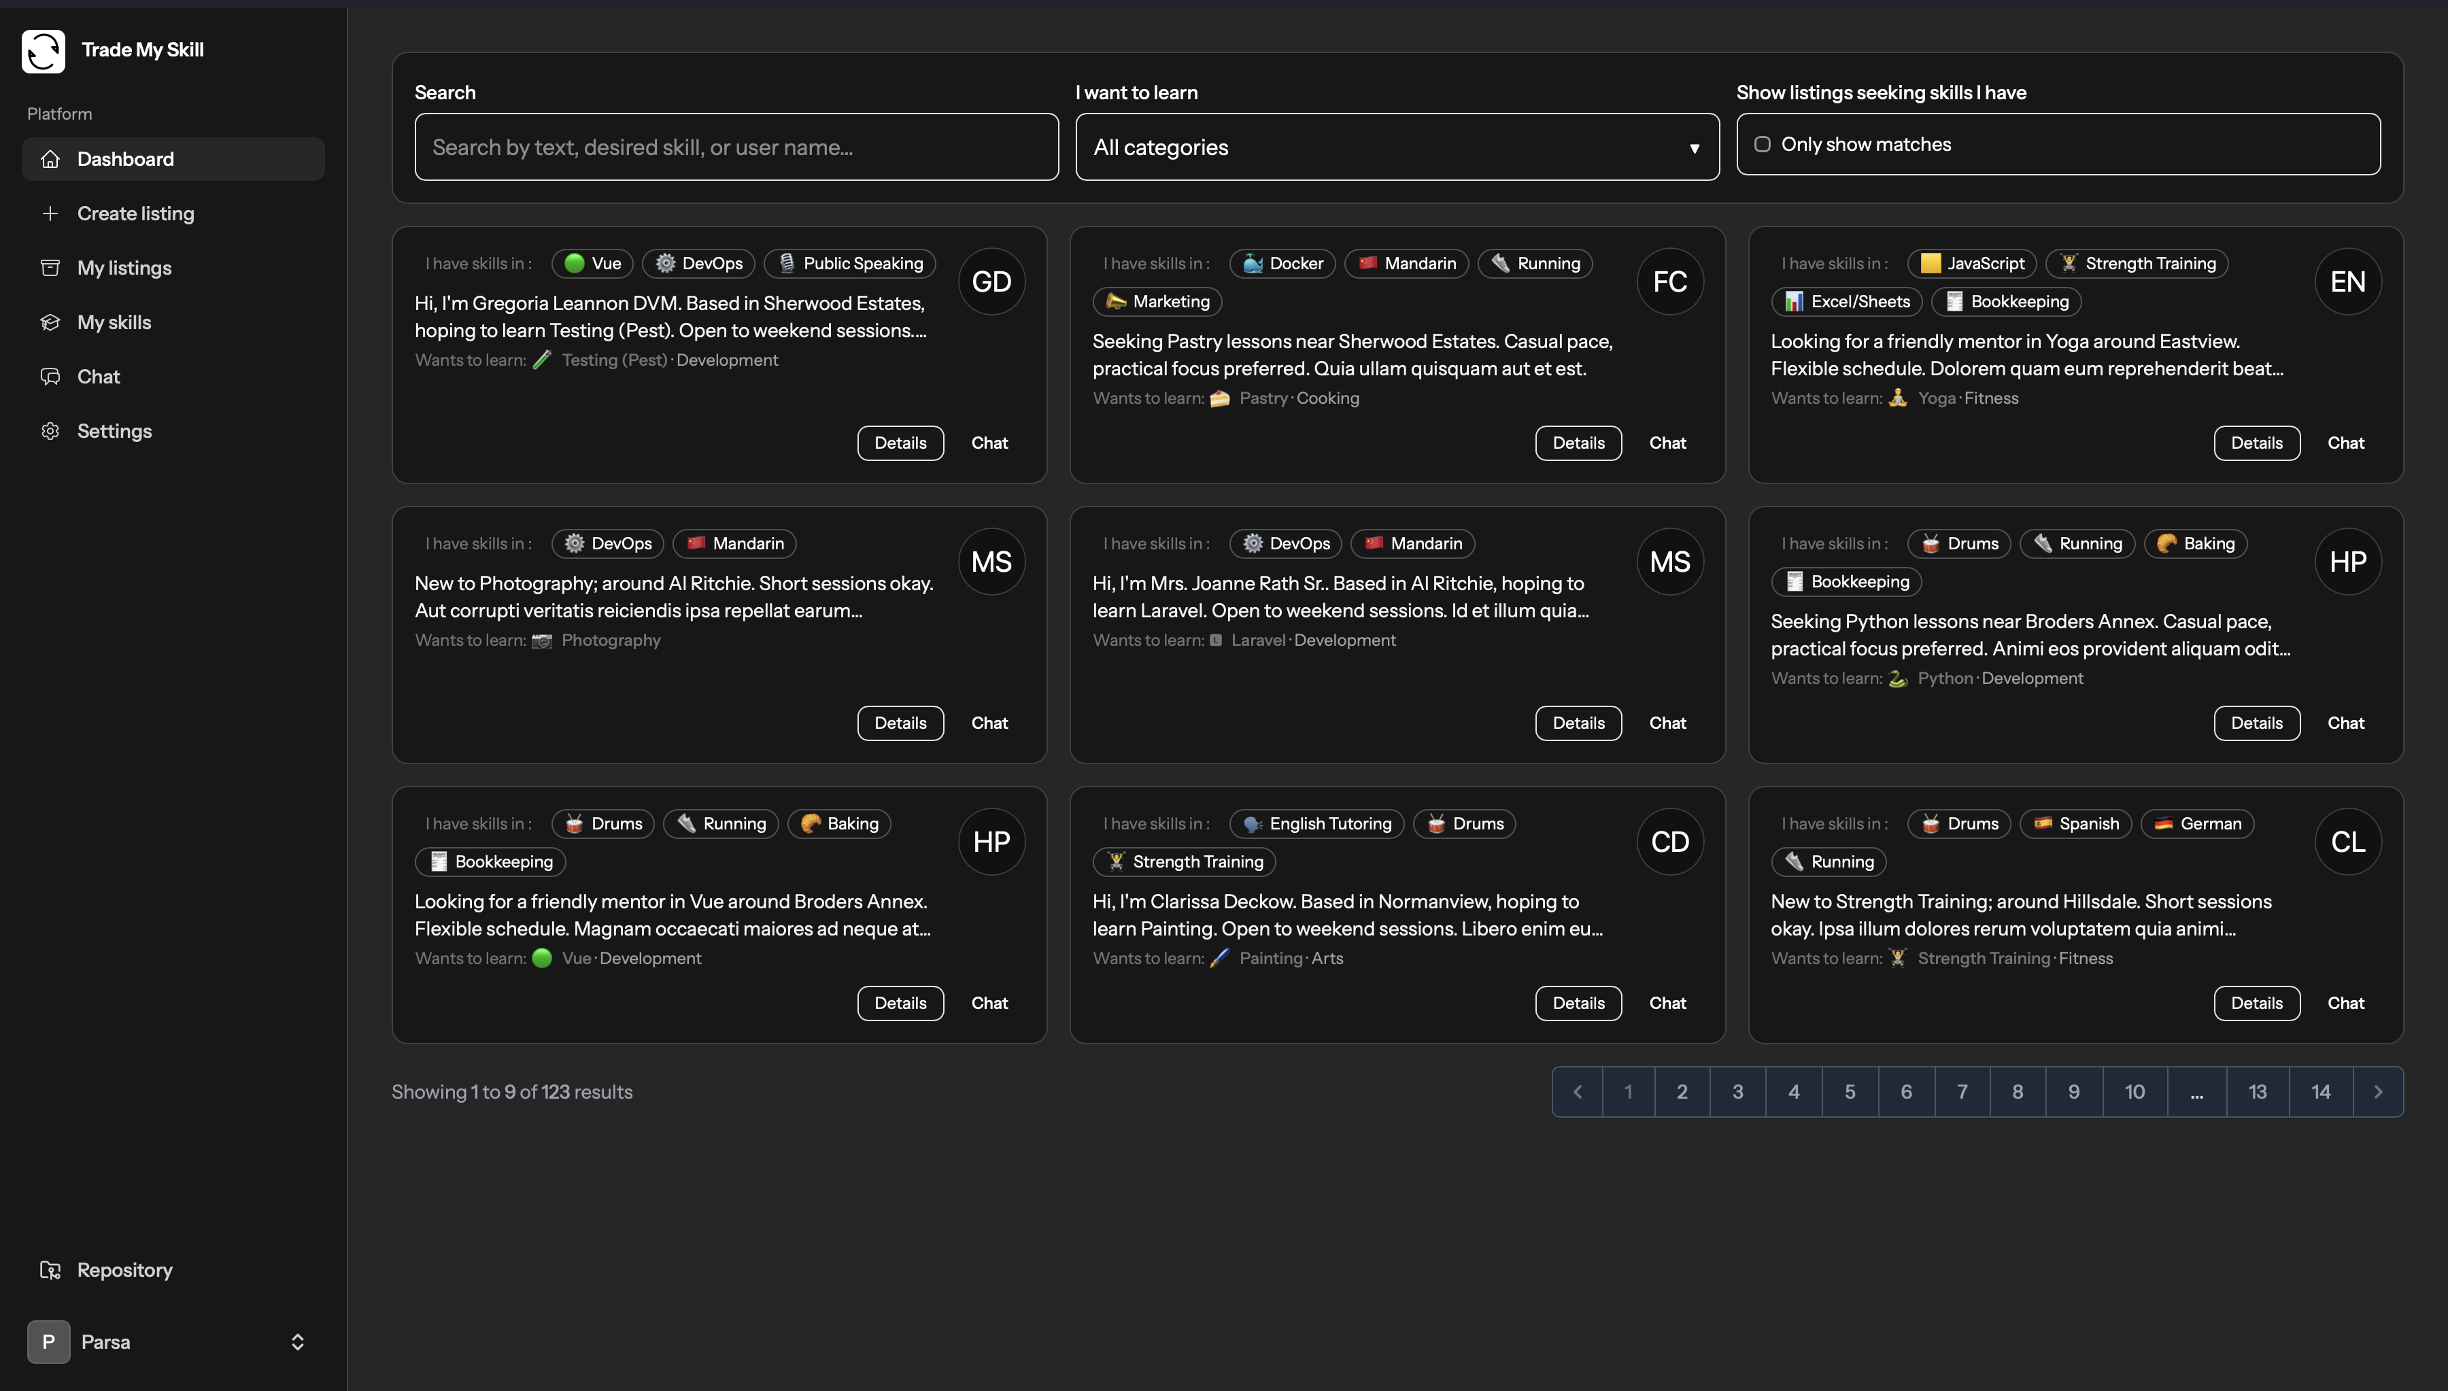The image size is (2448, 1391).
Task: Click the Repository folder icon
Action: click(50, 1270)
